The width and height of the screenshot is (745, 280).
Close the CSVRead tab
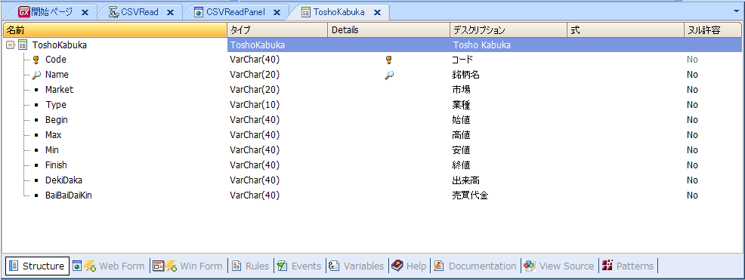click(169, 13)
